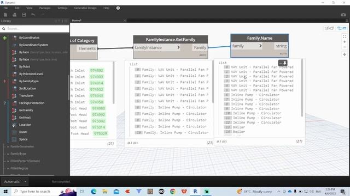
Task: Open Revit from the taskbar
Action: point(195,191)
